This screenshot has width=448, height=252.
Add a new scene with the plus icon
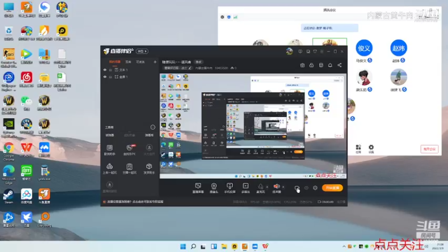[155, 62]
